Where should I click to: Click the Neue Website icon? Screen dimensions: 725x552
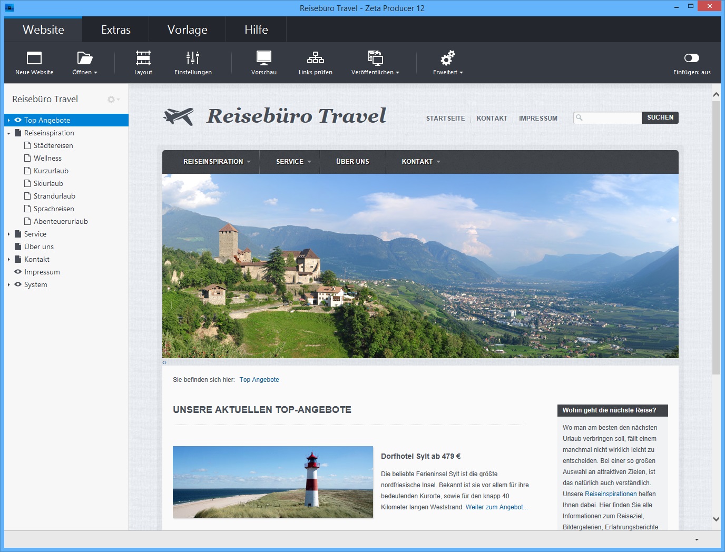(34, 58)
